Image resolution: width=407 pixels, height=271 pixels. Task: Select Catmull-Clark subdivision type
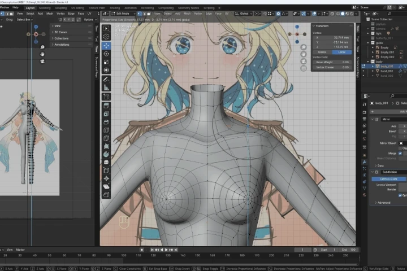388,179
